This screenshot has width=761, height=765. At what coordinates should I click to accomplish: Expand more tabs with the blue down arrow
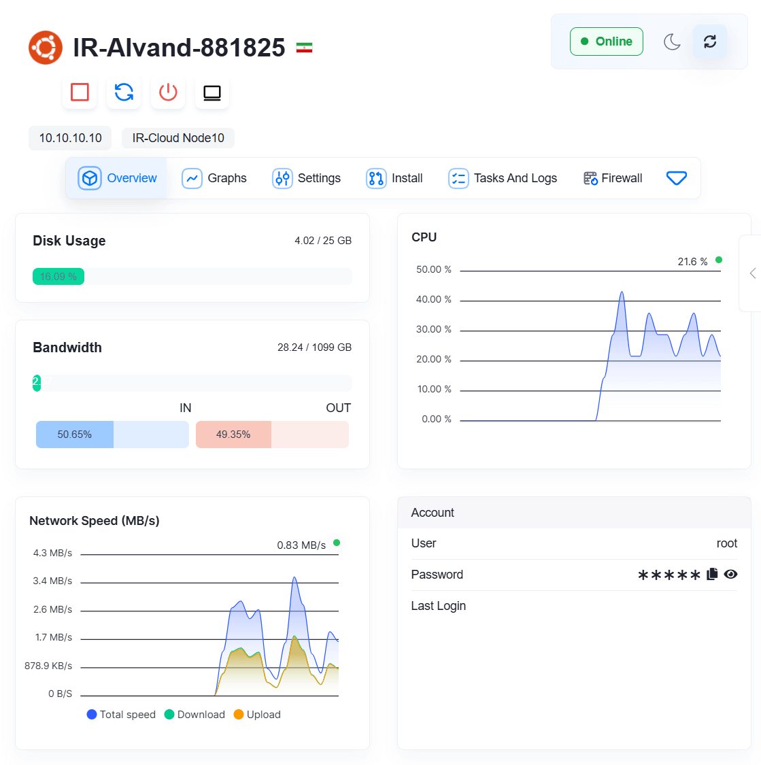(676, 178)
